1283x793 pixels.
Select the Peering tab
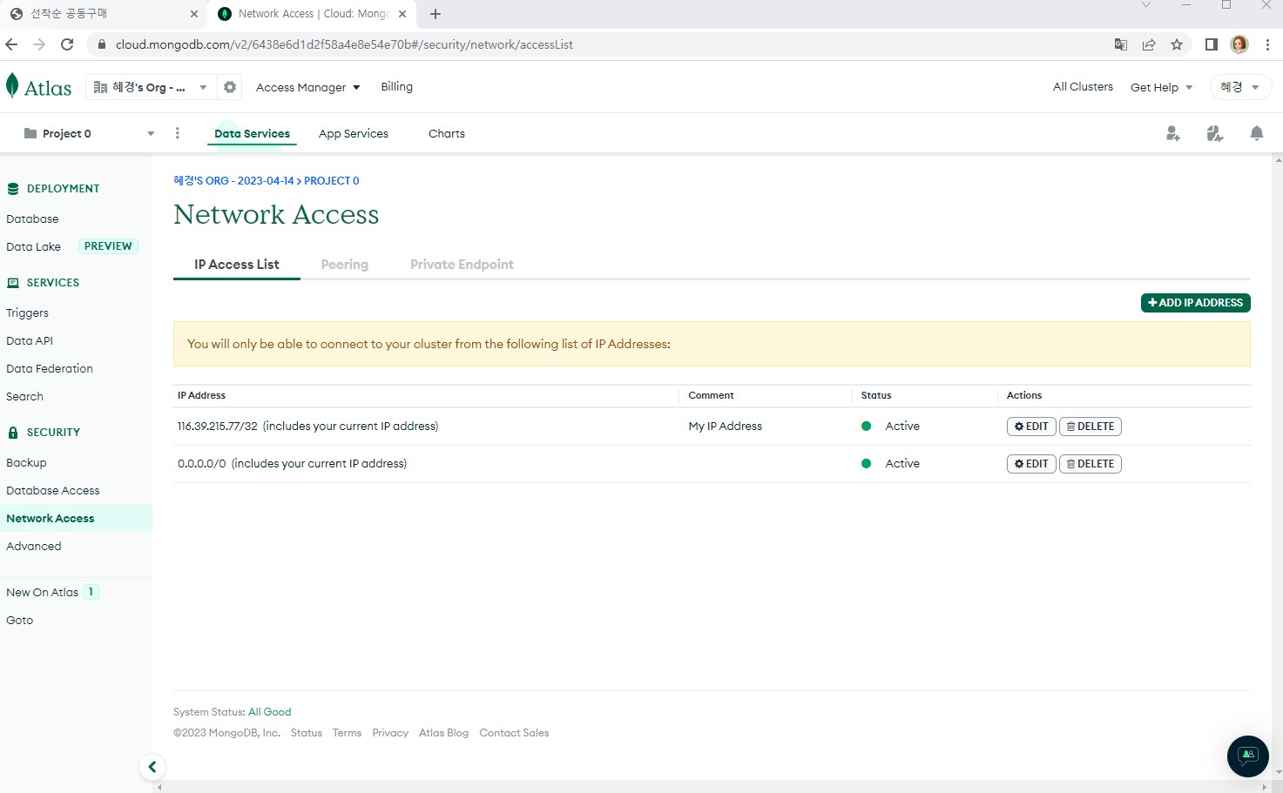[345, 265]
